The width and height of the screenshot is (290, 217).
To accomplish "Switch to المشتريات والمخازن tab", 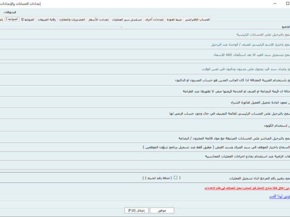I will (72, 19).
